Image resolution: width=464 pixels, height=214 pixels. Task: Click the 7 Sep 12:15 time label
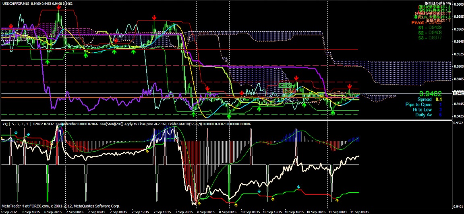140,212
